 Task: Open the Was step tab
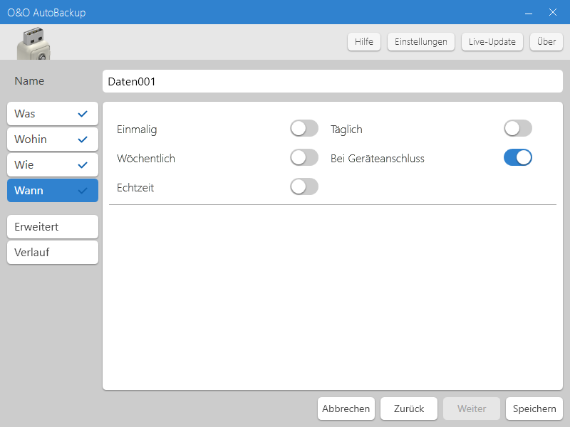(53, 114)
